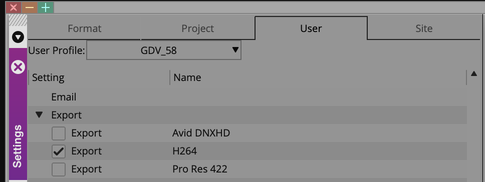Viewport: 485px width, 182px height.
Task: Select the Email setting row
Action: click(247, 97)
